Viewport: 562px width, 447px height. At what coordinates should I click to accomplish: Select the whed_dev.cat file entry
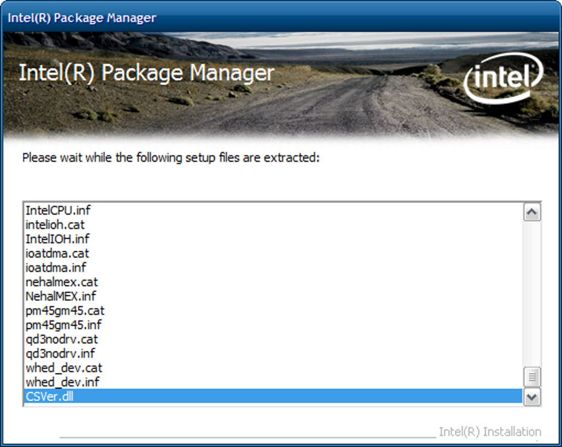[64, 368]
